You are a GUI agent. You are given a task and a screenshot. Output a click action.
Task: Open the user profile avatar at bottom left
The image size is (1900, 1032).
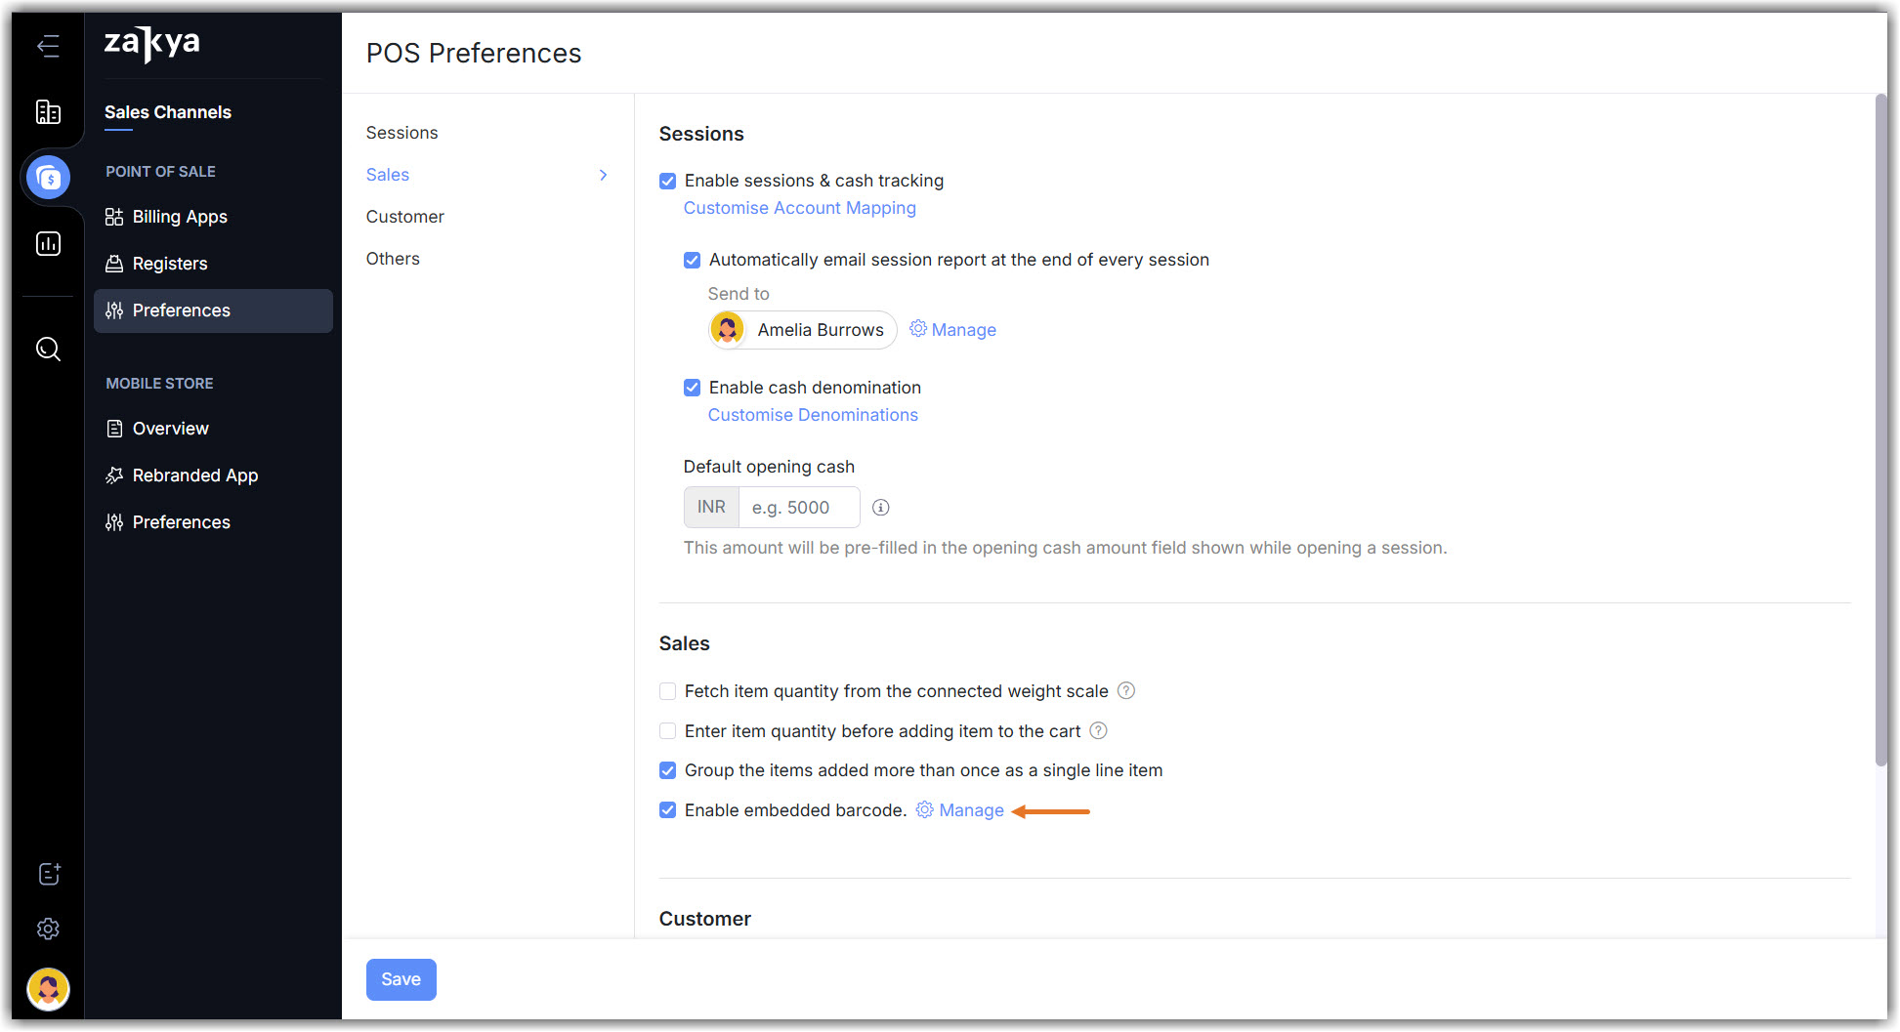(x=48, y=988)
